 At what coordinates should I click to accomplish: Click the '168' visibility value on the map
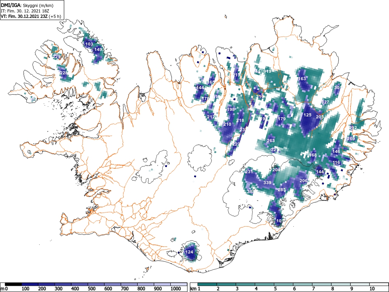[313, 155]
